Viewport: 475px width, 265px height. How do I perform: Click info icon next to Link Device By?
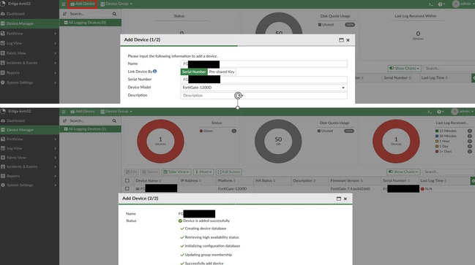tap(155, 72)
